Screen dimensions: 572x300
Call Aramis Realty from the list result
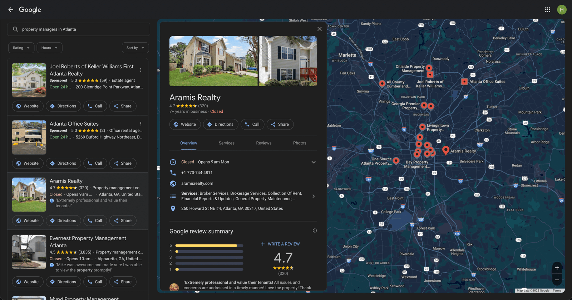click(x=95, y=221)
